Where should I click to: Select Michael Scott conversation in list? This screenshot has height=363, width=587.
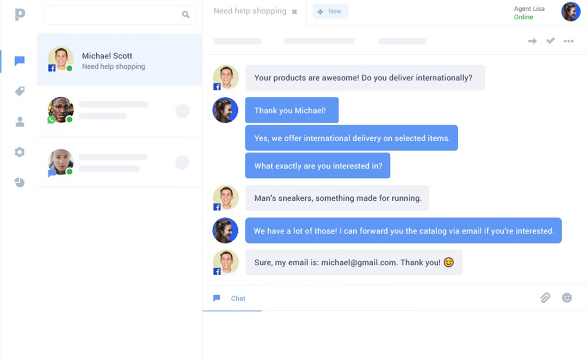pyautogui.click(x=119, y=60)
